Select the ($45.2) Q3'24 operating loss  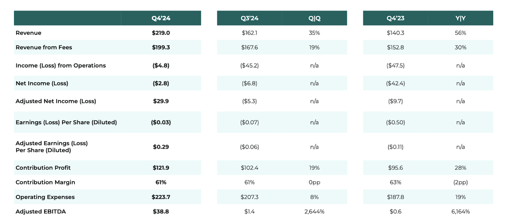tap(249, 66)
